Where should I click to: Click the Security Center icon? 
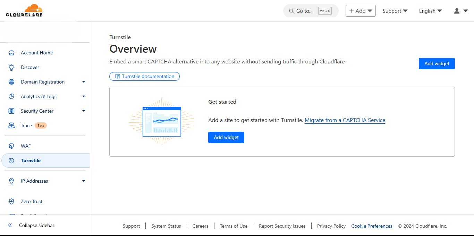tap(11, 111)
